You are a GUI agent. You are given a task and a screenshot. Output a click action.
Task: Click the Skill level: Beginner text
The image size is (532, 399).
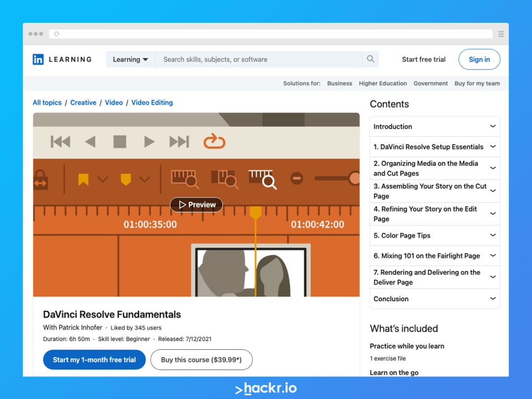click(124, 339)
